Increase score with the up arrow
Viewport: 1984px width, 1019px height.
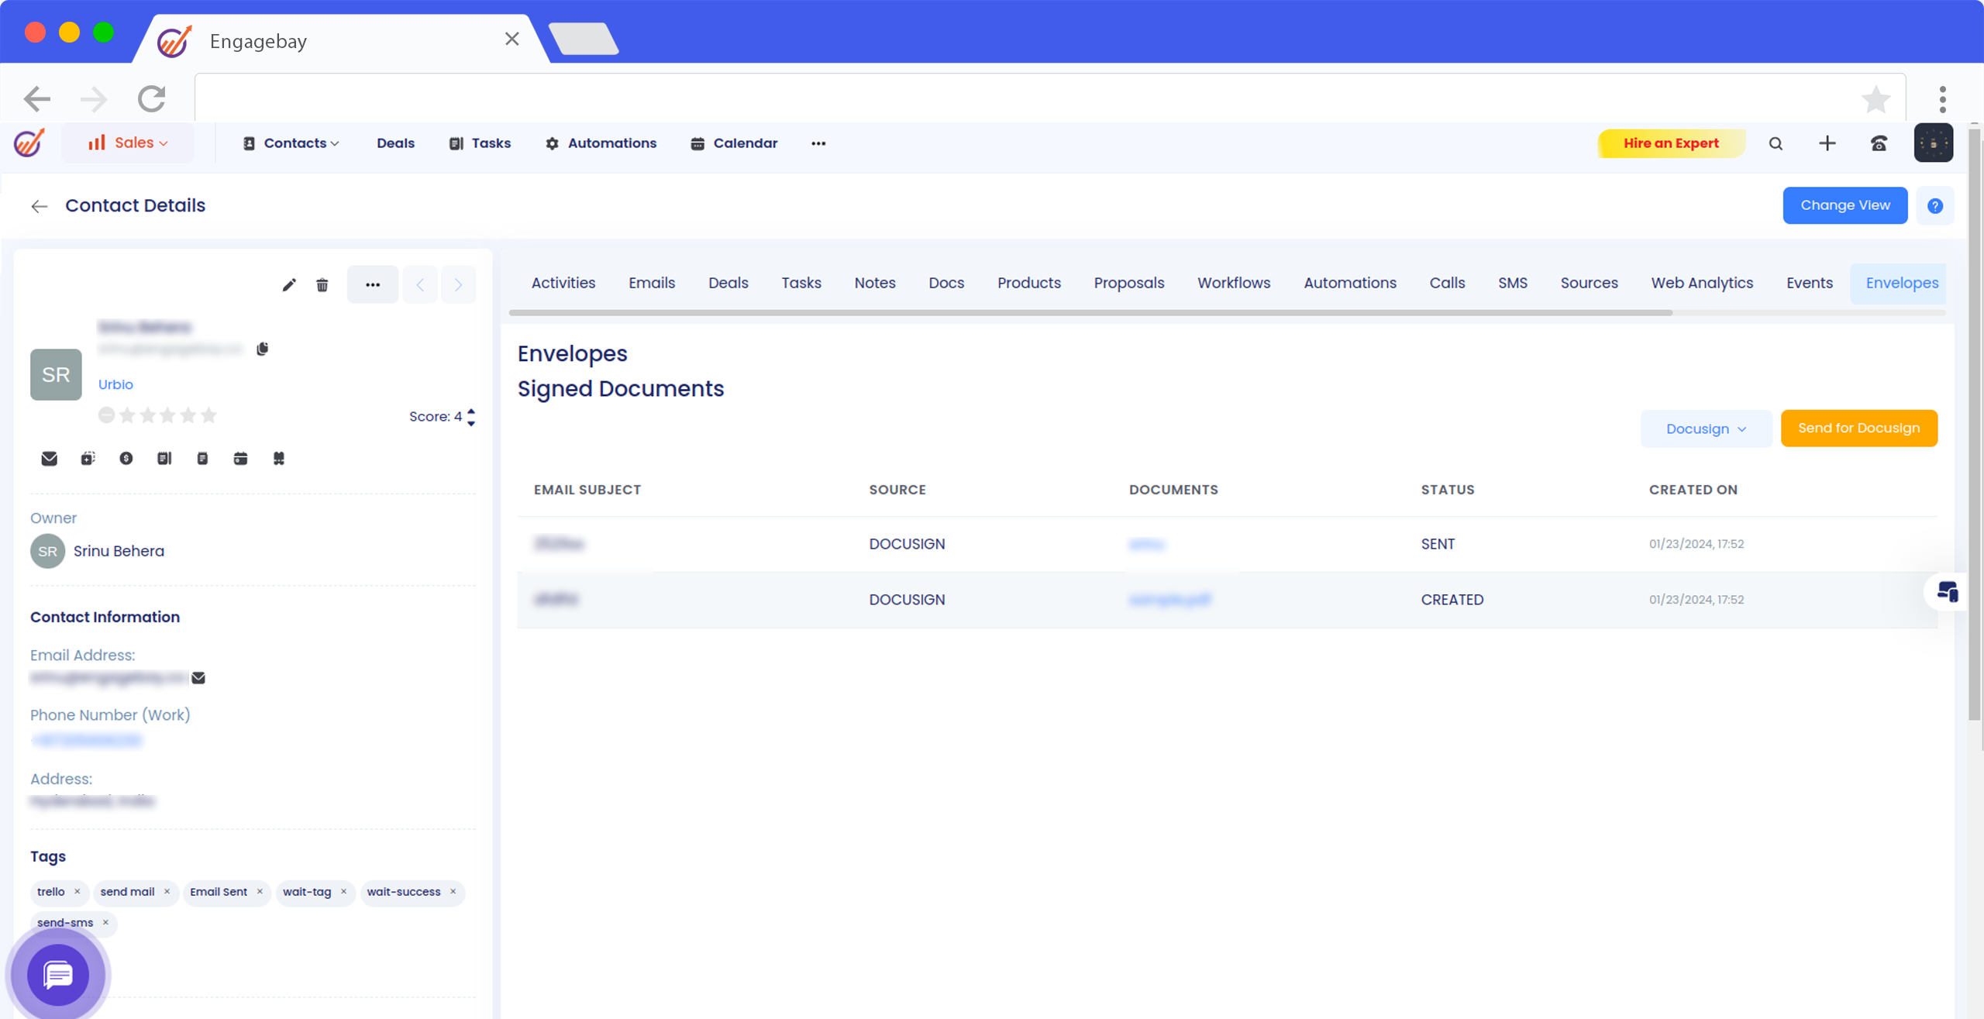(471, 411)
